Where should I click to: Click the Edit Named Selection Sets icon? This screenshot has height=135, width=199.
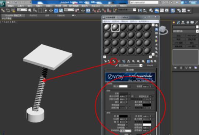115,10
